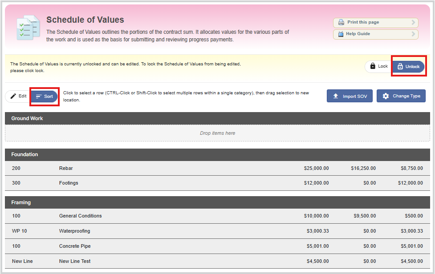Click the Change Type button
The height and width of the screenshot is (274, 435).
tap(401, 96)
